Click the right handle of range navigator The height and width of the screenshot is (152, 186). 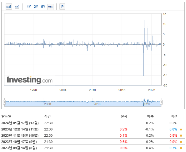tap(161, 102)
